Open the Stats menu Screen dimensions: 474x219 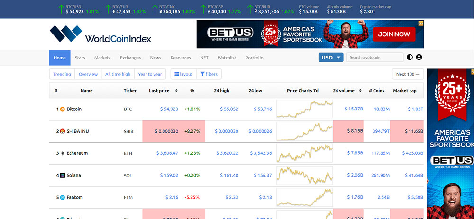click(80, 58)
